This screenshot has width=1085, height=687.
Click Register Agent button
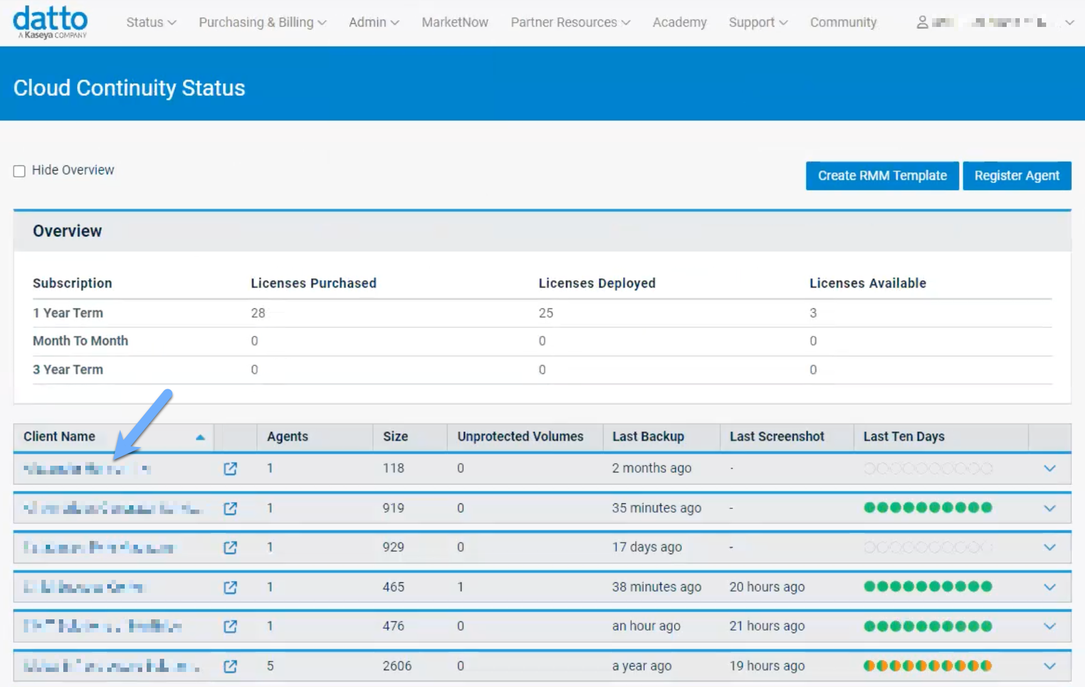pyautogui.click(x=1017, y=176)
